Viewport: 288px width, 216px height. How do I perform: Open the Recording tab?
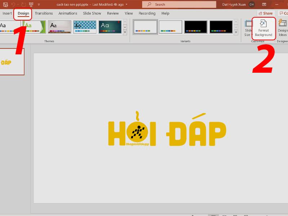click(x=147, y=13)
